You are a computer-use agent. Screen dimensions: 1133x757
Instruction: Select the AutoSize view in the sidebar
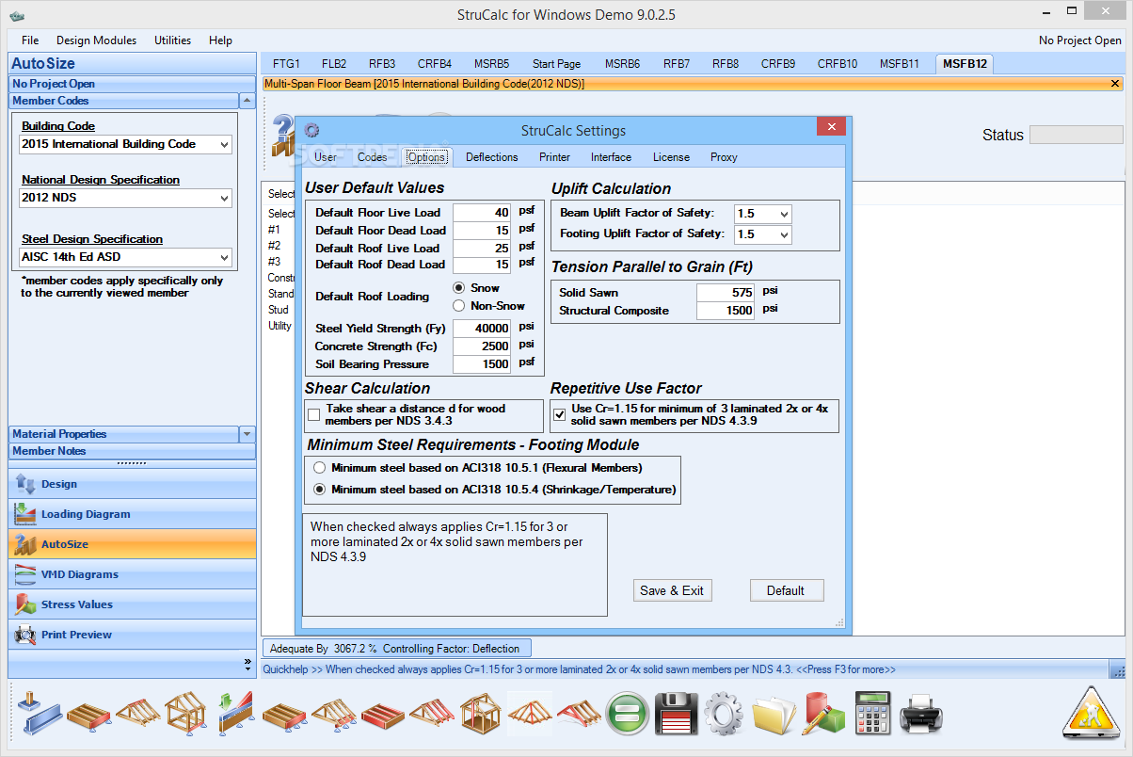[132, 544]
